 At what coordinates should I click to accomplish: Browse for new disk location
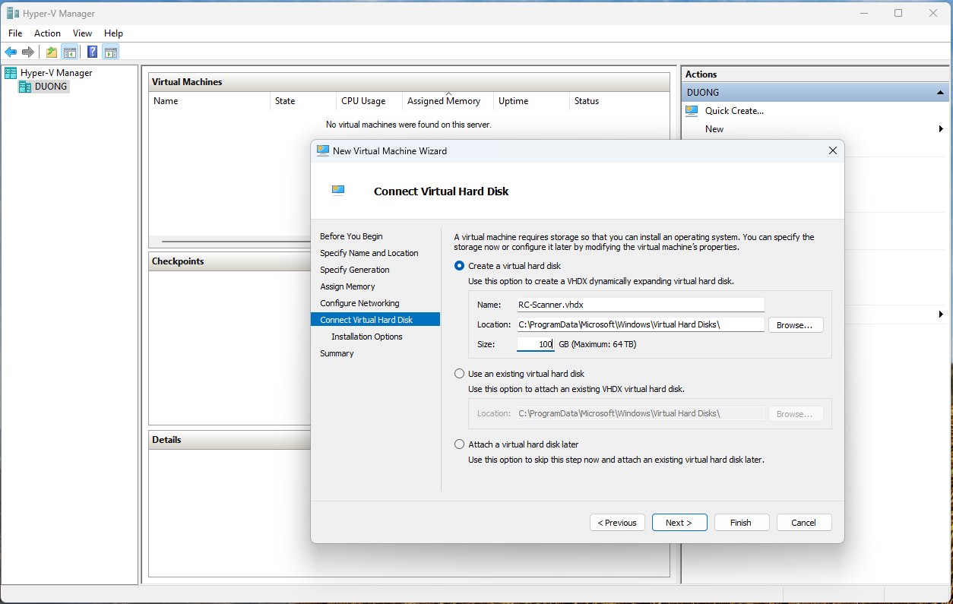[796, 325]
